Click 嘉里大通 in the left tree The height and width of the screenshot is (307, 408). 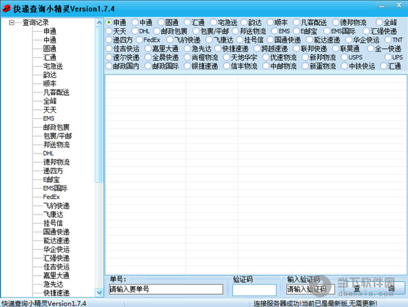pos(56,276)
